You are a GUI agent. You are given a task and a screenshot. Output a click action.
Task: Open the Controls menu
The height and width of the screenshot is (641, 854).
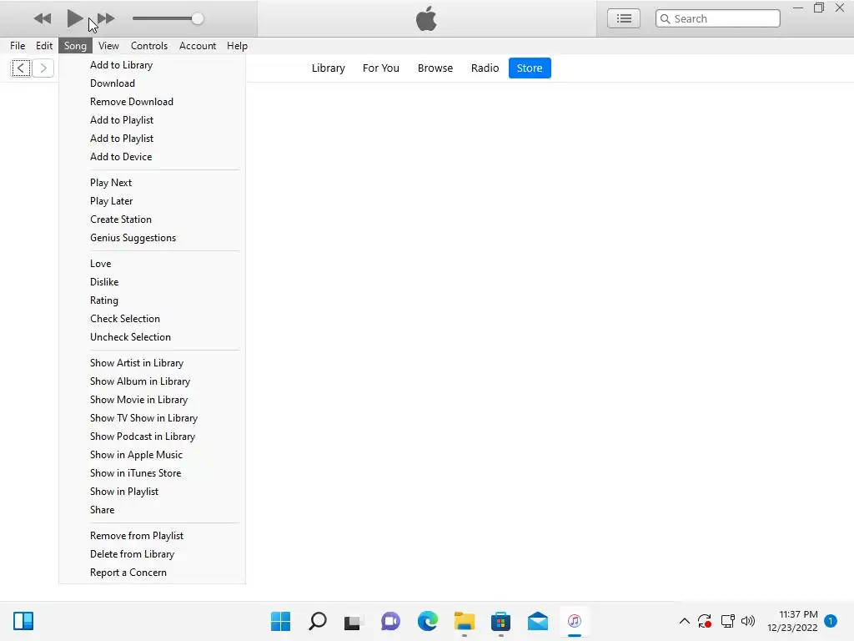coord(149,46)
